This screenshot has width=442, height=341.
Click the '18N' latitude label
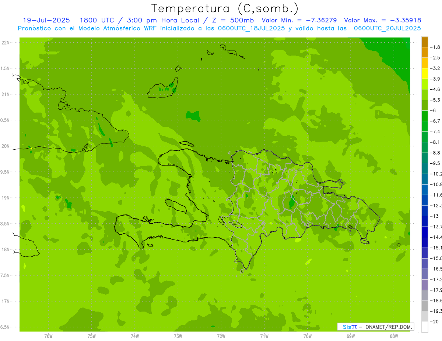tap(6, 249)
